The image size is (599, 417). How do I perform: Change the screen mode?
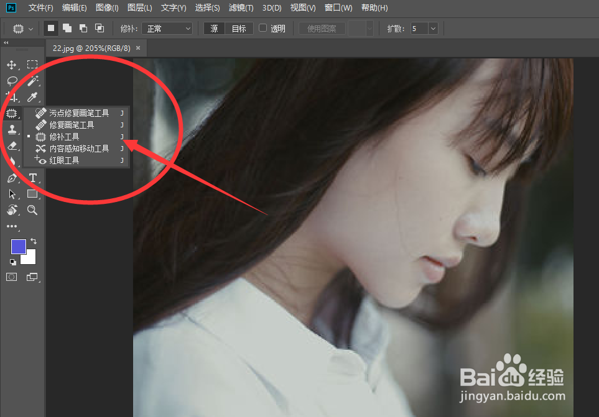click(x=32, y=277)
